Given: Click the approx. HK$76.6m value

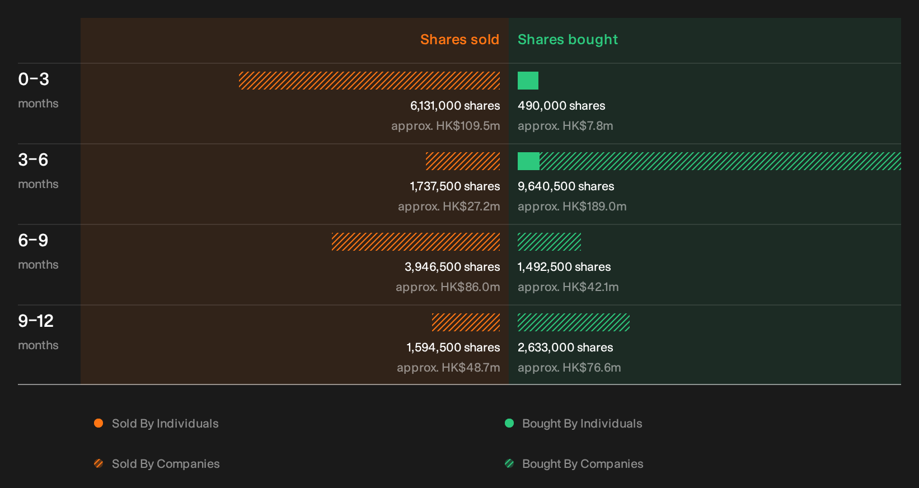Looking at the screenshot, I should click(569, 368).
